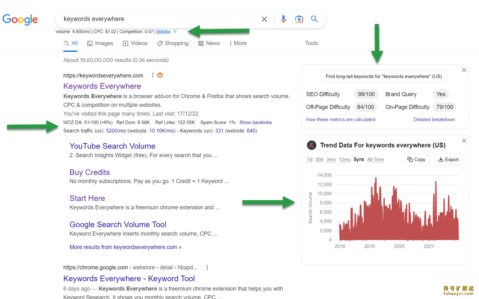Select the 30d trend range
Image resolution: width=479 pixels, height=299 pixels.
tap(319, 160)
